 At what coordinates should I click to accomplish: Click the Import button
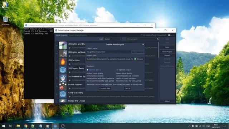[167, 55]
